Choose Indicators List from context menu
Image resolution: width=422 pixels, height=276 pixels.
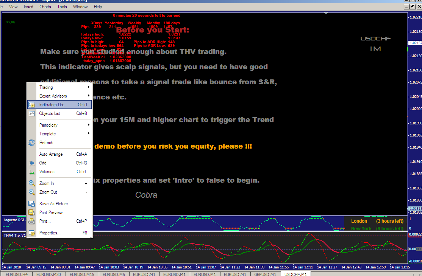tap(59, 105)
